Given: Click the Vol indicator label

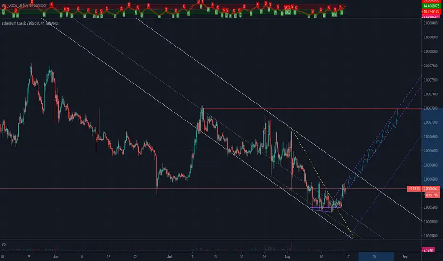Looking at the screenshot, I should tap(4, 244).
